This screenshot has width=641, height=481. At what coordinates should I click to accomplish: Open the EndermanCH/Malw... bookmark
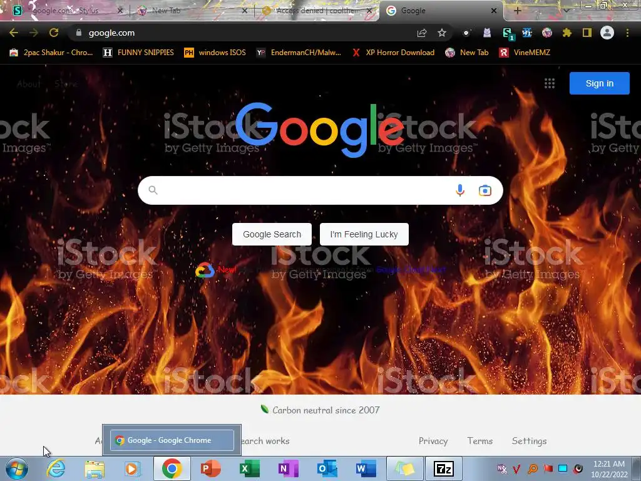click(299, 53)
